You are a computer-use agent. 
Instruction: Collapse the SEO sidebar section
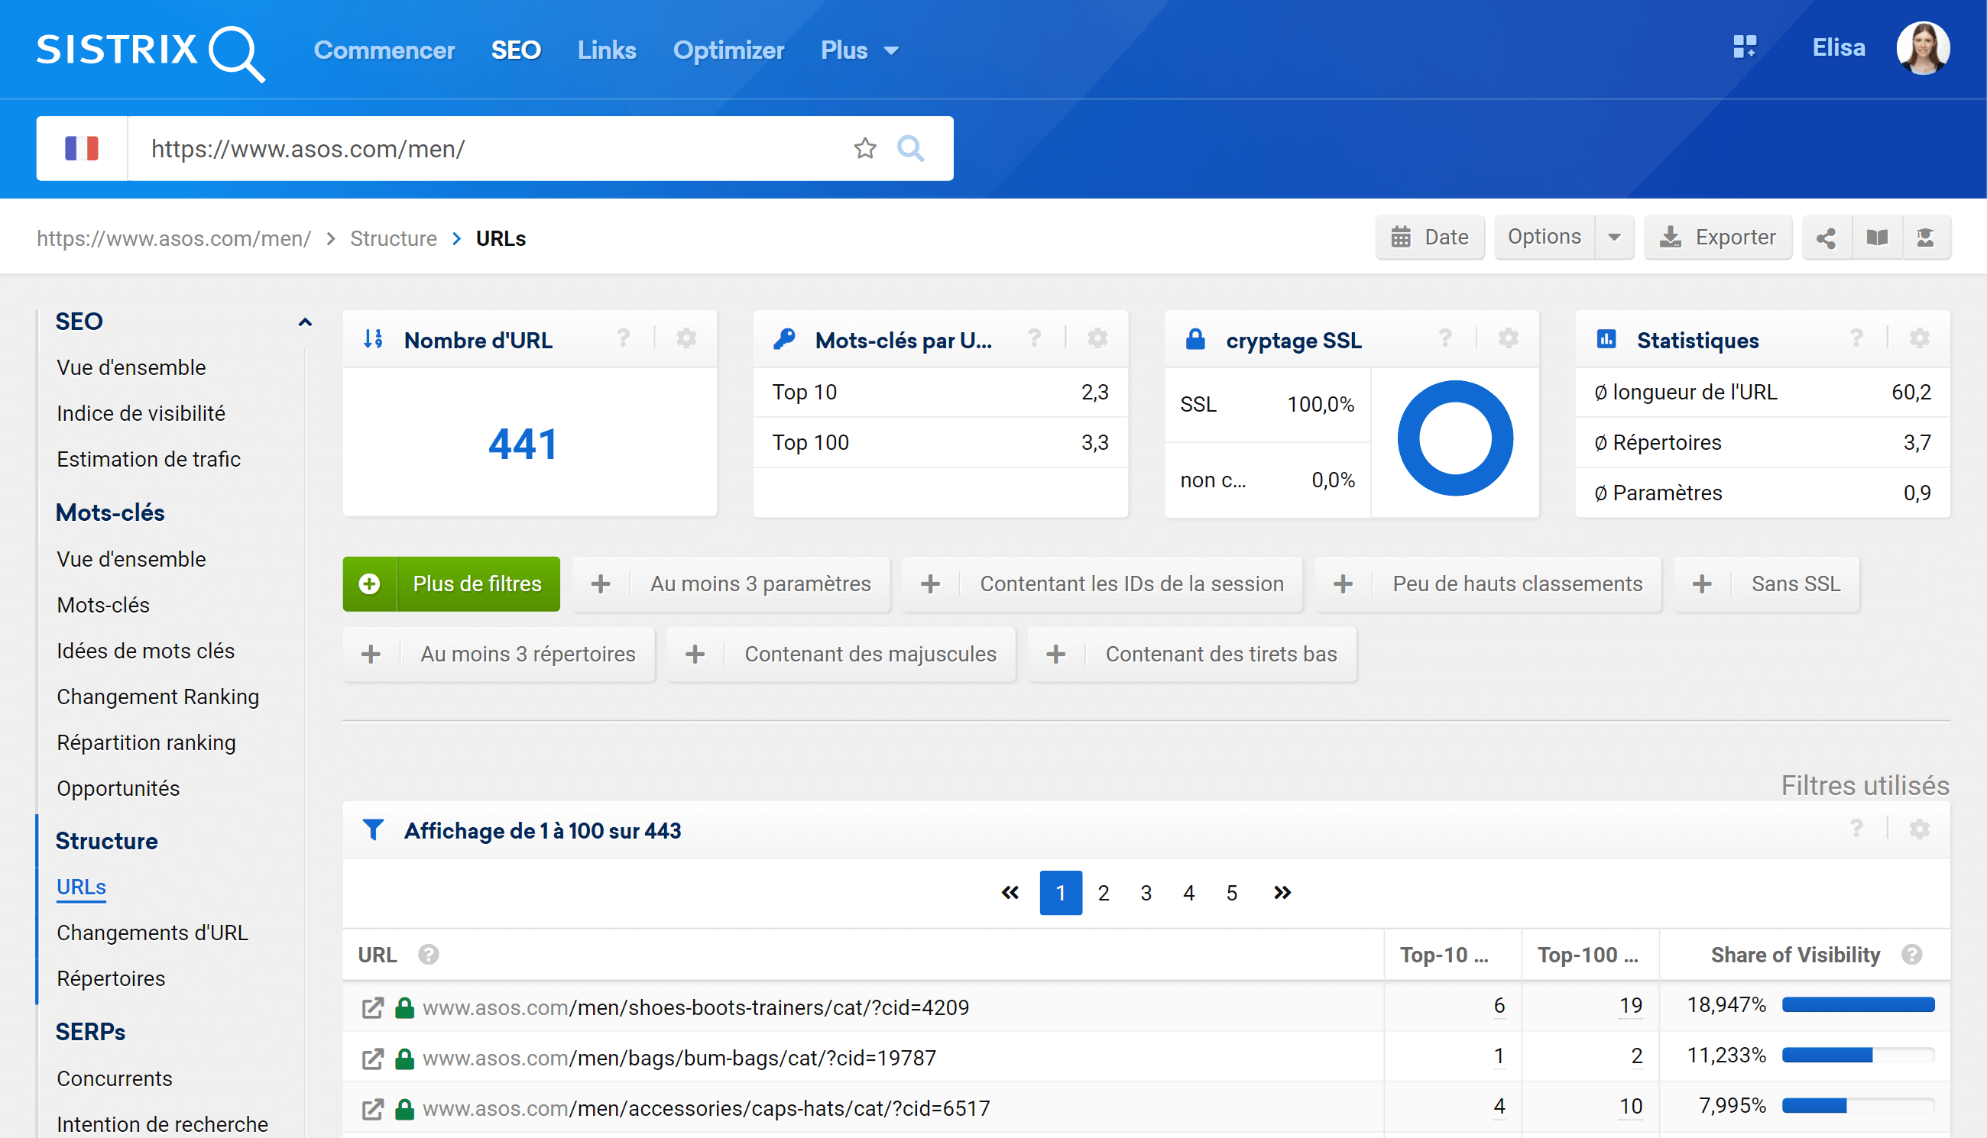305,322
